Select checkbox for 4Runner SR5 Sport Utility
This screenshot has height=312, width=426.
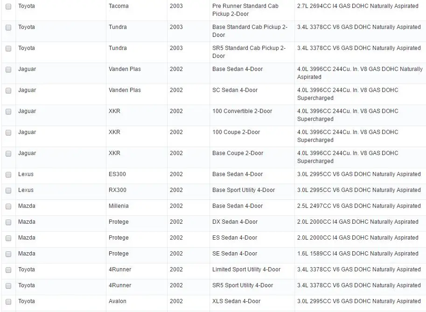[8, 286]
